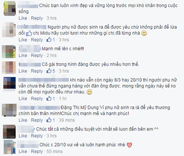Like the 'Chúc c 20/10 vui vẻ' comment

coord(23,151)
